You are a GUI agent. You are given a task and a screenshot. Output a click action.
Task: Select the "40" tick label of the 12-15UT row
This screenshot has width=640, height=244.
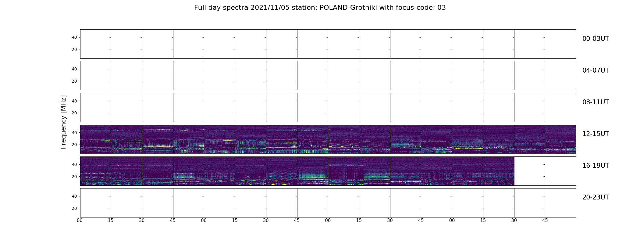[x=74, y=133]
